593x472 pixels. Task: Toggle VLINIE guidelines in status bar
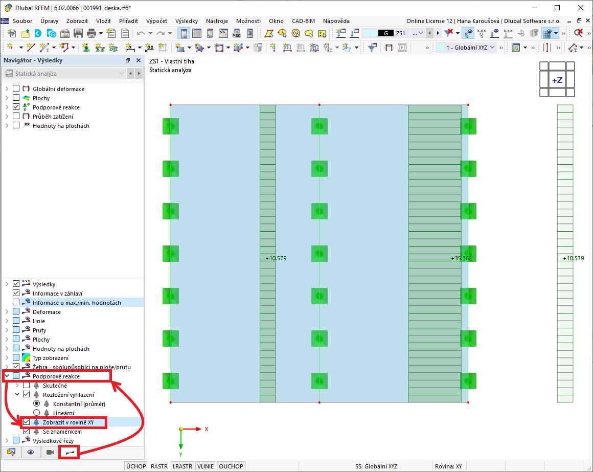click(x=206, y=466)
